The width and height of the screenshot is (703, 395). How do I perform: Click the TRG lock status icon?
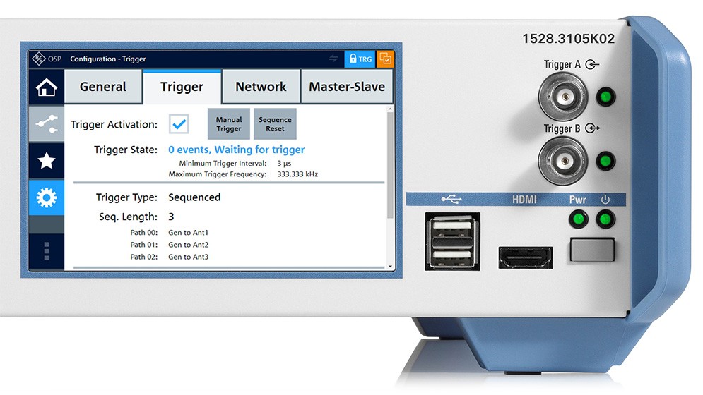[360, 59]
